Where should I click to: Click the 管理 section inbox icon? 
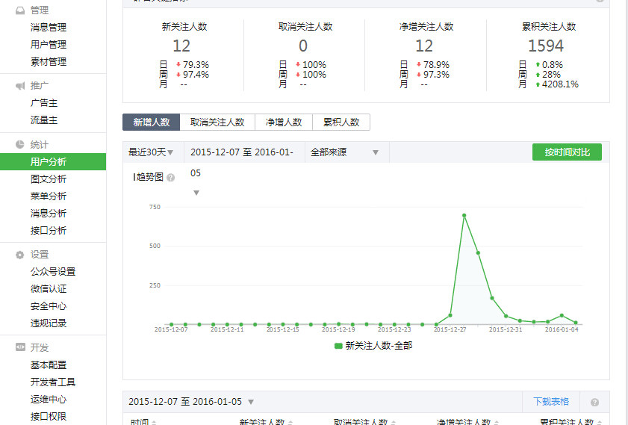pyautogui.click(x=20, y=10)
